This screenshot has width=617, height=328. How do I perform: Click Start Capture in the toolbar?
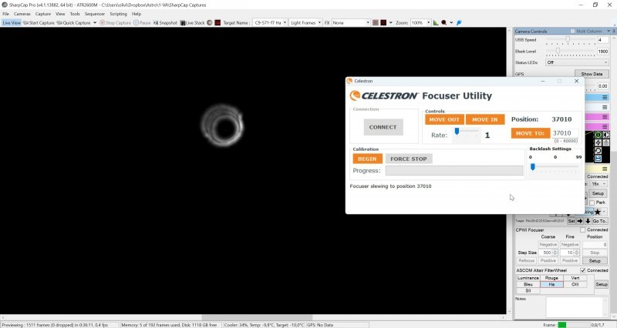point(39,23)
